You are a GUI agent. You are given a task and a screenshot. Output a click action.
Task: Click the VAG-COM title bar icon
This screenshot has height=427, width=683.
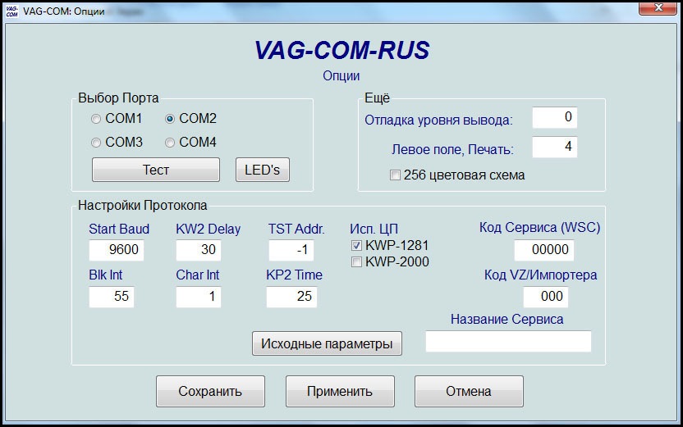tap(11, 11)
